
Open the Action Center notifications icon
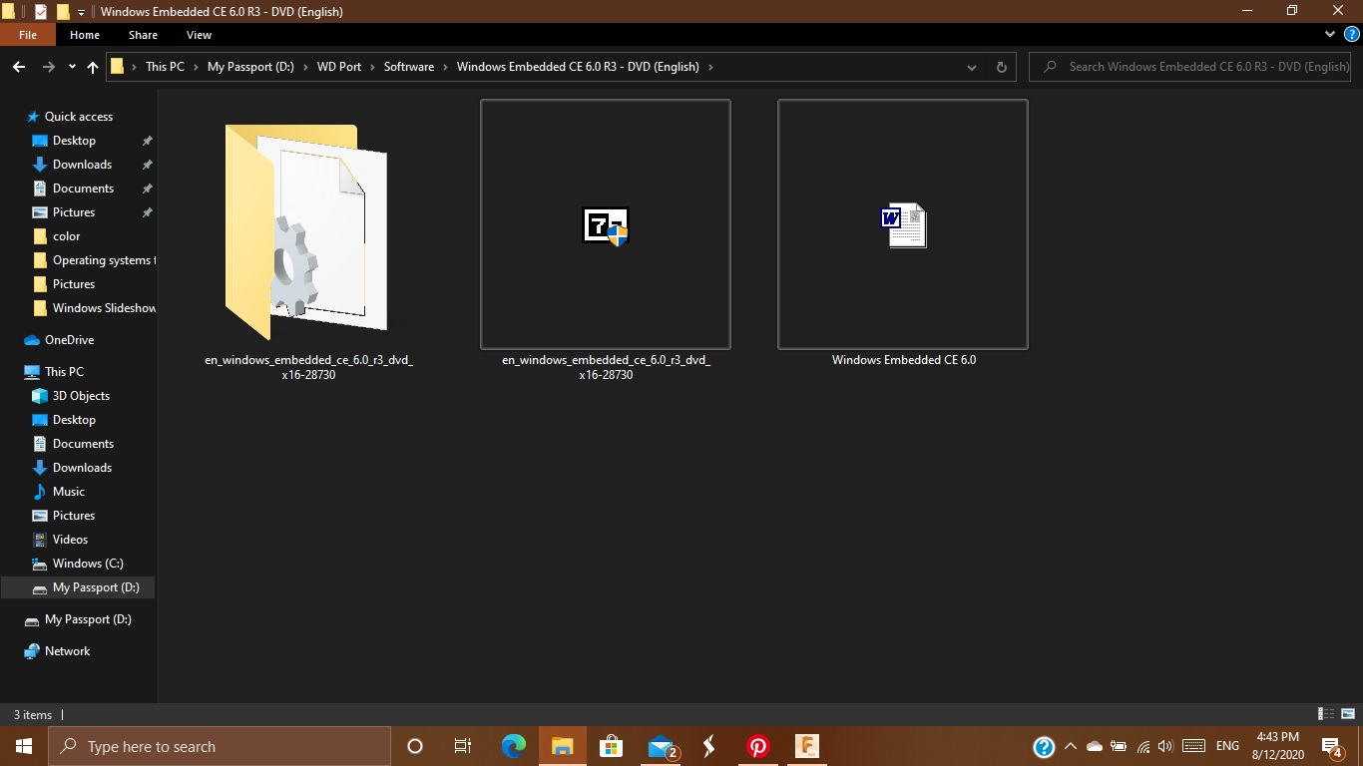coord(1332,746)
